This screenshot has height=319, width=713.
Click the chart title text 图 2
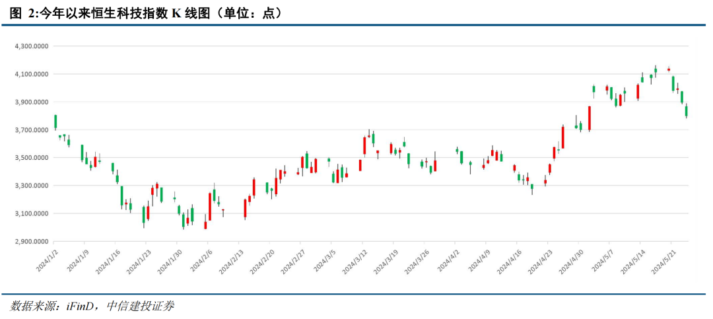(x=22, y=14)
